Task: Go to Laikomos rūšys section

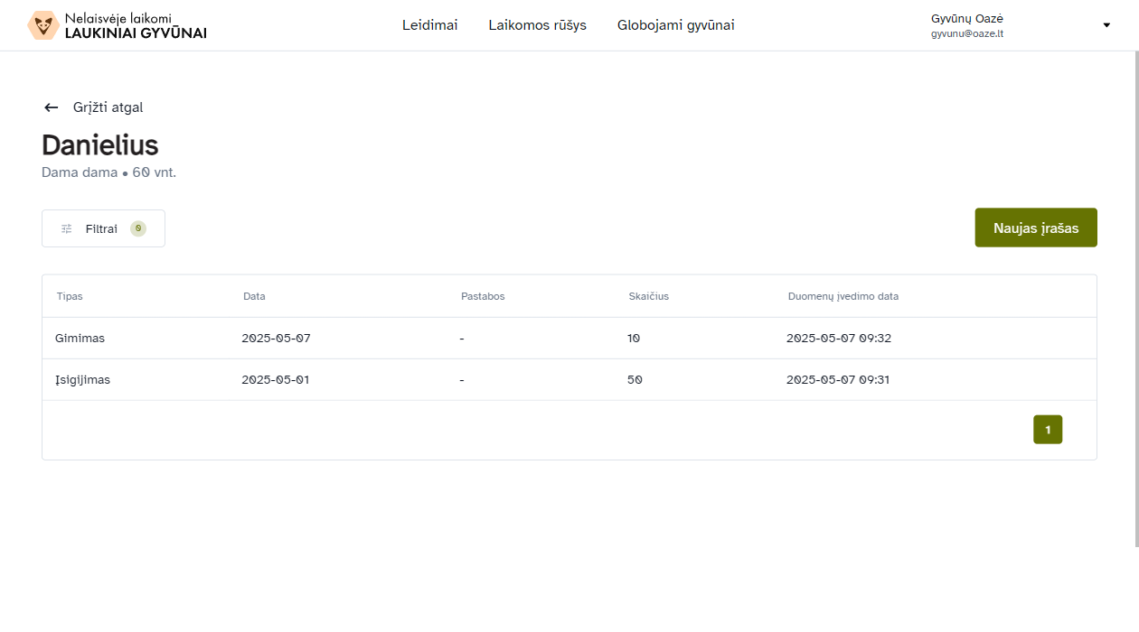Action: tap(538, 25)
